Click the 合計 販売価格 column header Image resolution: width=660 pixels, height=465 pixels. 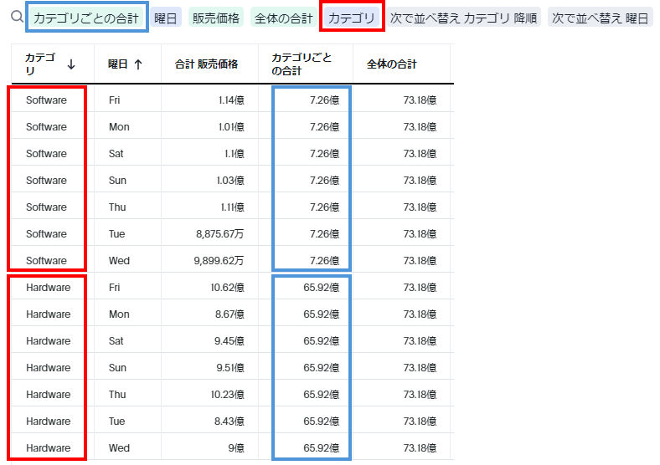coord(206,64)
